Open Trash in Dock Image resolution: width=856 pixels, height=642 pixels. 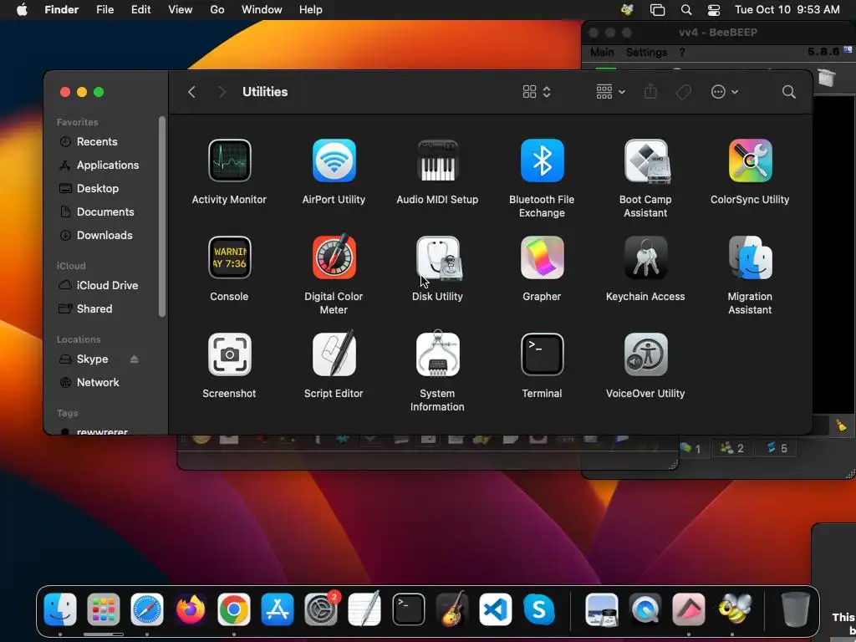795,609
